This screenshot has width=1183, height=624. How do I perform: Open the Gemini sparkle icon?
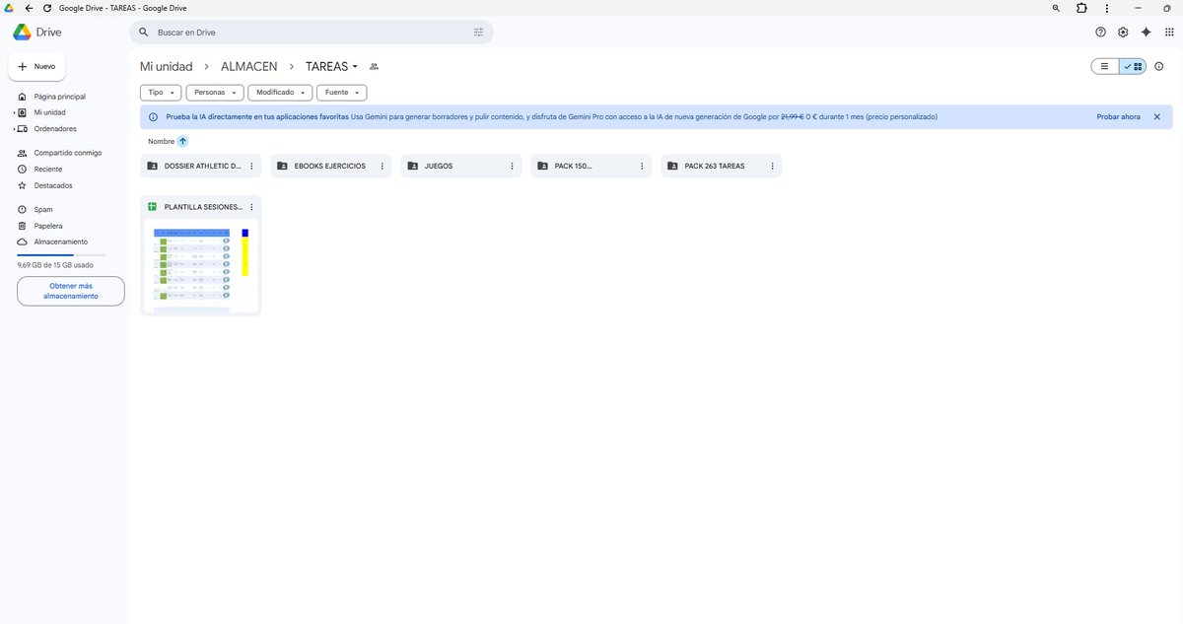pyautogui.click(x=1146, y=32)
